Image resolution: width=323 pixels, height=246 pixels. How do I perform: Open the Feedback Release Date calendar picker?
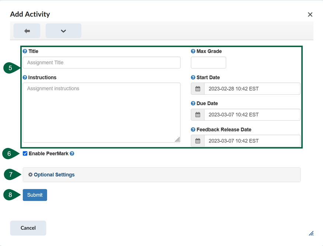tap(197, 141)
